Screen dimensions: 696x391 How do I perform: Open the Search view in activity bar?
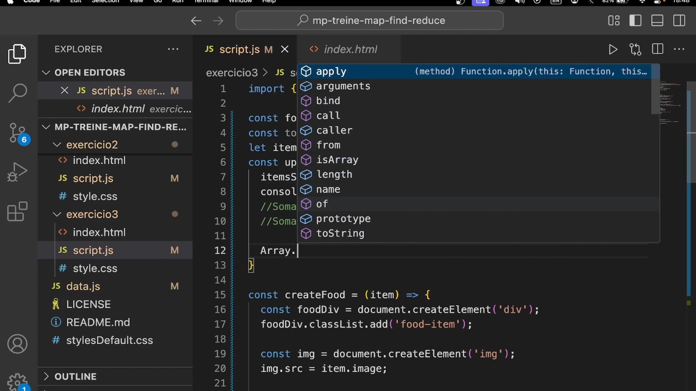click(17, 93)
